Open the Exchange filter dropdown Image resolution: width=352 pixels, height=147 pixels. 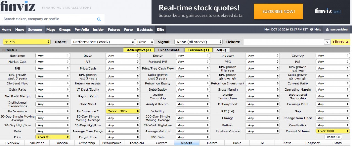53,56
